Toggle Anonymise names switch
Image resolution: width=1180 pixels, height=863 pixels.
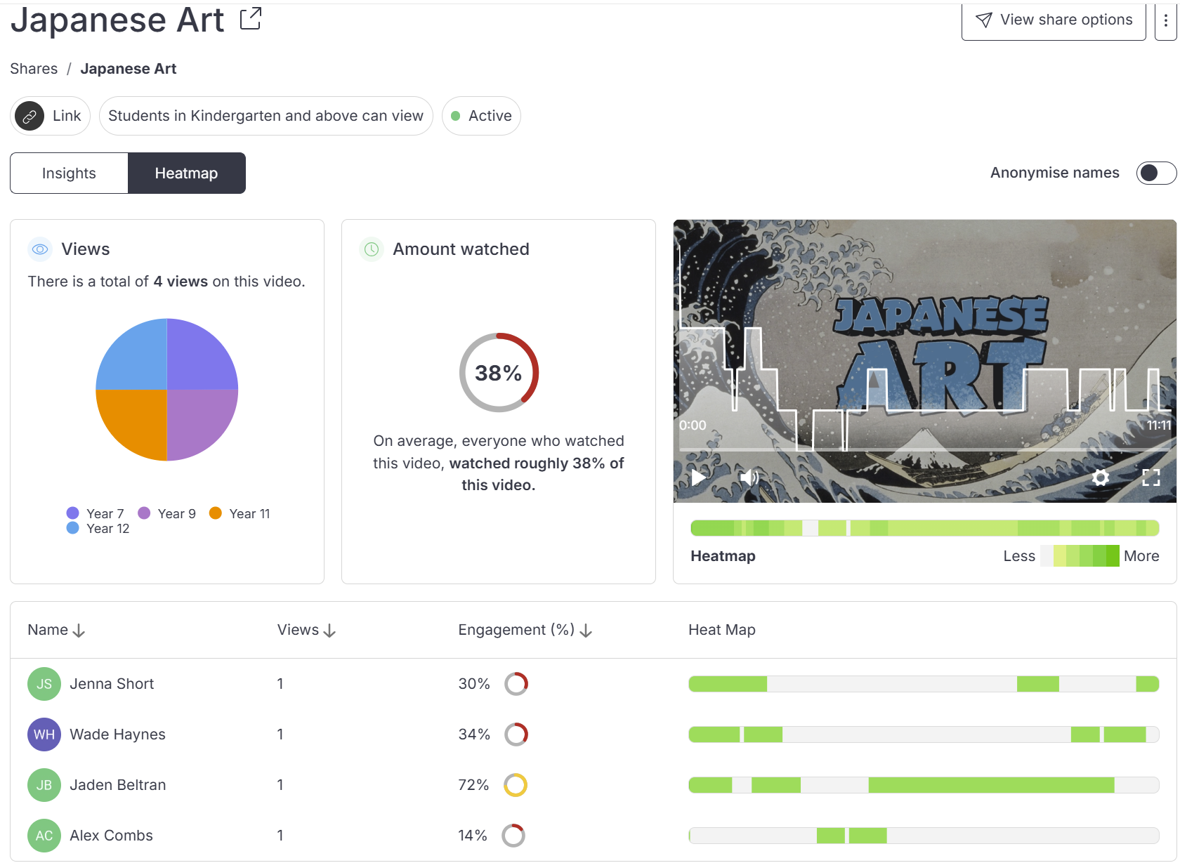[1156, 173]
